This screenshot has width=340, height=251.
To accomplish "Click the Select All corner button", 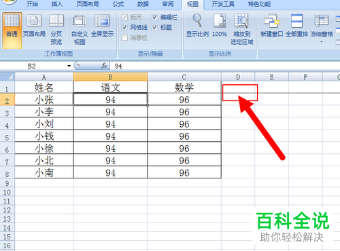I will click(x=7, y=77).
